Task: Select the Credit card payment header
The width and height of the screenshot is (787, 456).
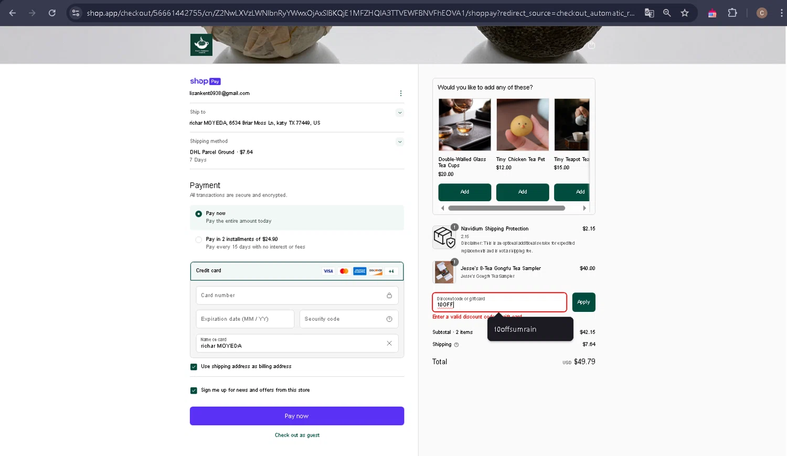Action: coord(297,271)
